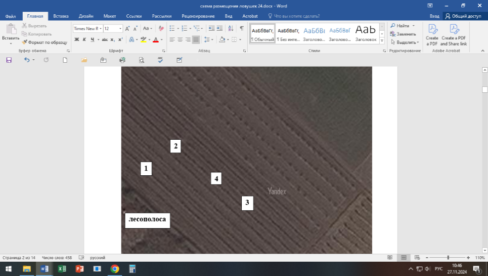Undo the last action
488x276 pixels.
tap(27, 60)
